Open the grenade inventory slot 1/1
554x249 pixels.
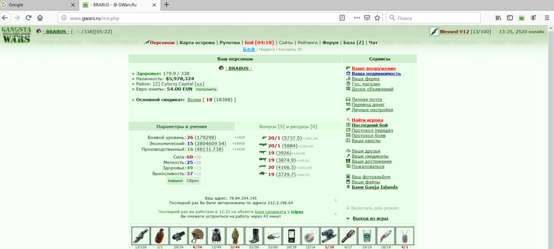(x=159, y=235)
